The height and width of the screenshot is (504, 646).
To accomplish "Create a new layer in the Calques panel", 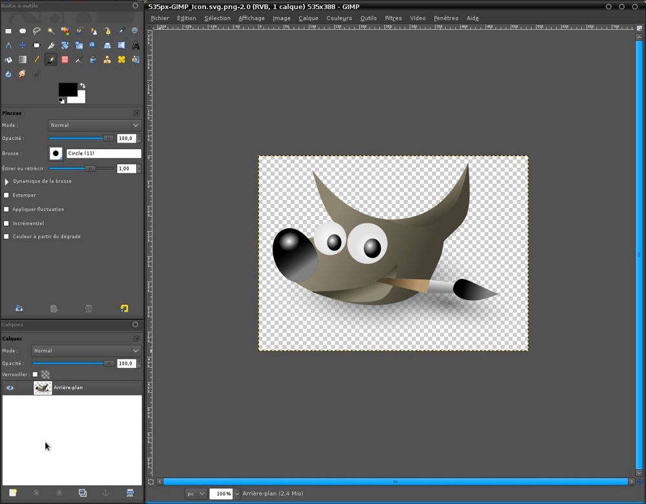I will pos(12,492).
